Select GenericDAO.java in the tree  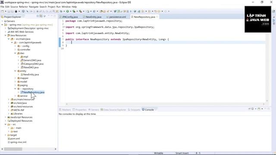[32, 60]
